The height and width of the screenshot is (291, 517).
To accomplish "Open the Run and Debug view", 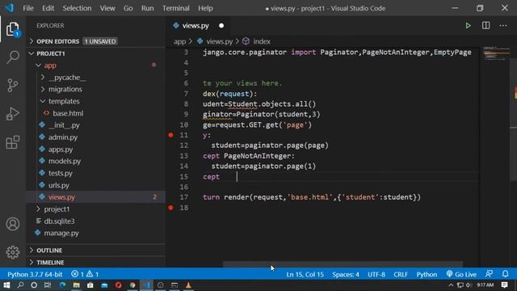I will click(13, 114).
